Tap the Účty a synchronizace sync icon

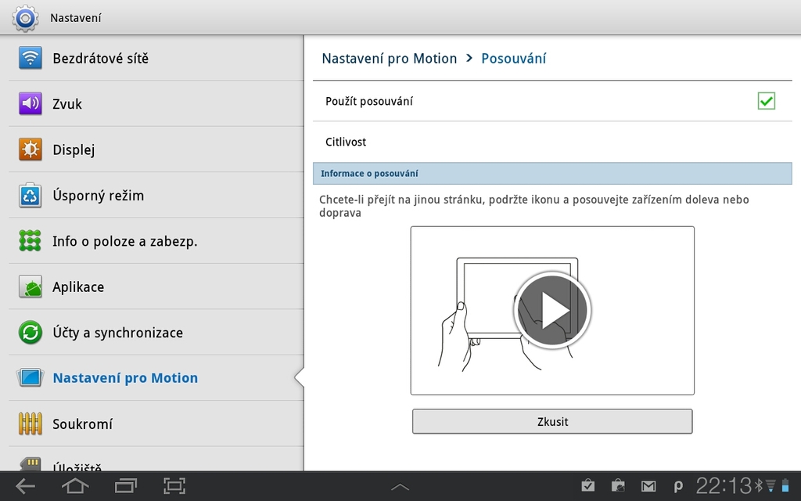29,331
